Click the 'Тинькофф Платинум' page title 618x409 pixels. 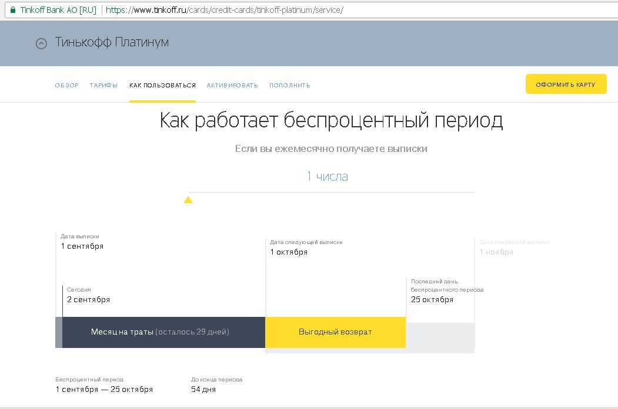[112, 42]
